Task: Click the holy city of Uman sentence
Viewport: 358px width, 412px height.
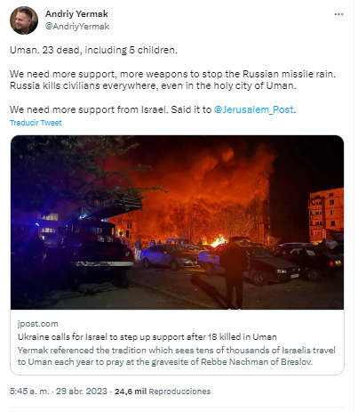Action: [153, 85]
